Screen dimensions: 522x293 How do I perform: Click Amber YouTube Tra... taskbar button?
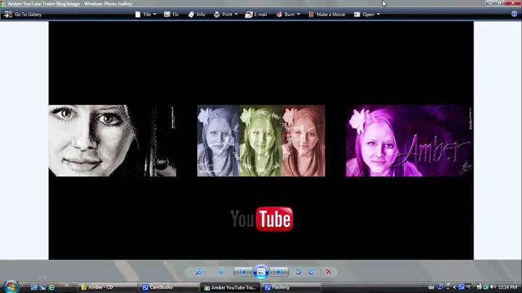[x=230, y=287]
